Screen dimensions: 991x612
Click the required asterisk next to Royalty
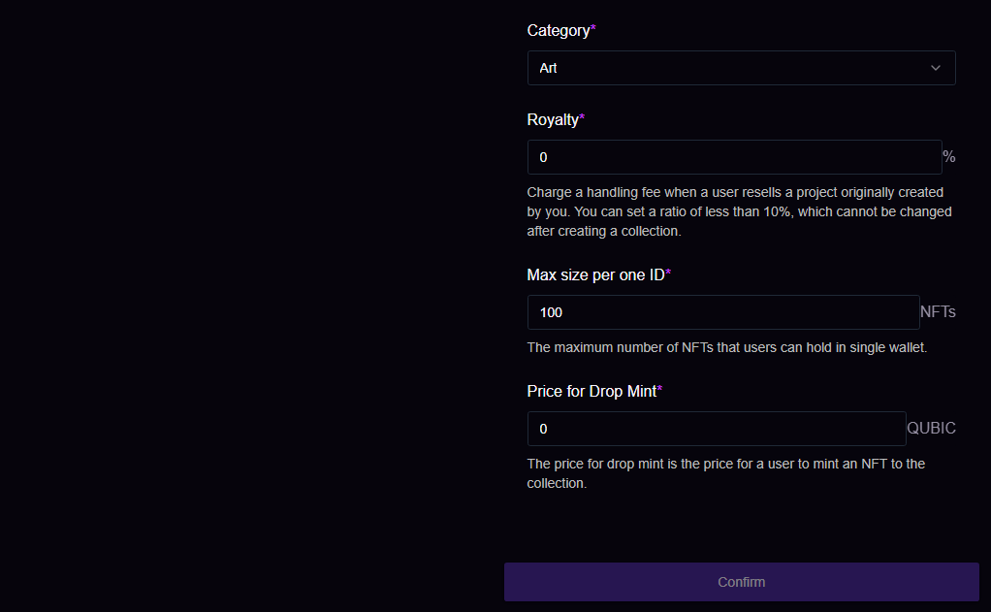582,119
